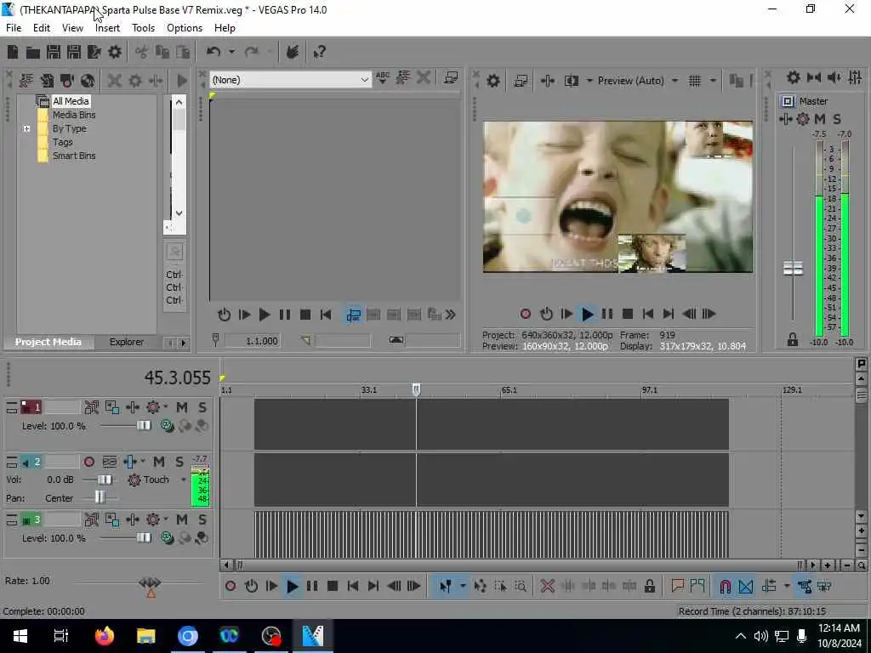Toggle Master bus Solo button
This screenshot has width=871, height=653.
pos(837,119)
